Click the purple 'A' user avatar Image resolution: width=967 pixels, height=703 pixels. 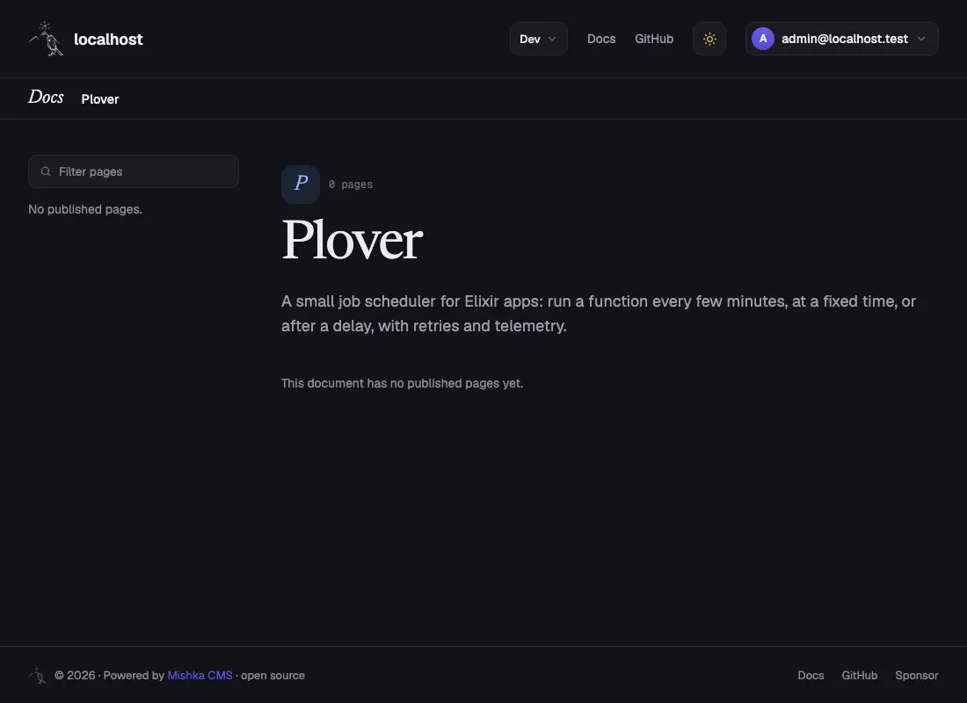click(x=763, y=39)
